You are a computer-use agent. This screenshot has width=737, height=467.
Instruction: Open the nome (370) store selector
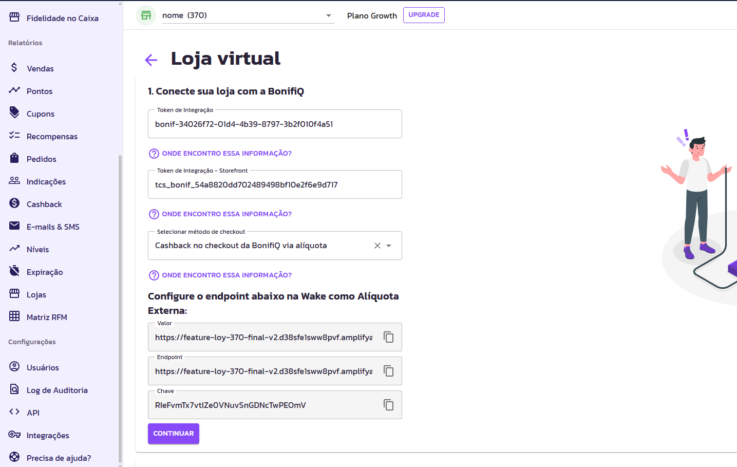248,15
